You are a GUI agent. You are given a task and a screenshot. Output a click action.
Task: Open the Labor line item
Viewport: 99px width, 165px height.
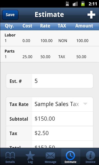pyautogui.click(x=49, y=38)
